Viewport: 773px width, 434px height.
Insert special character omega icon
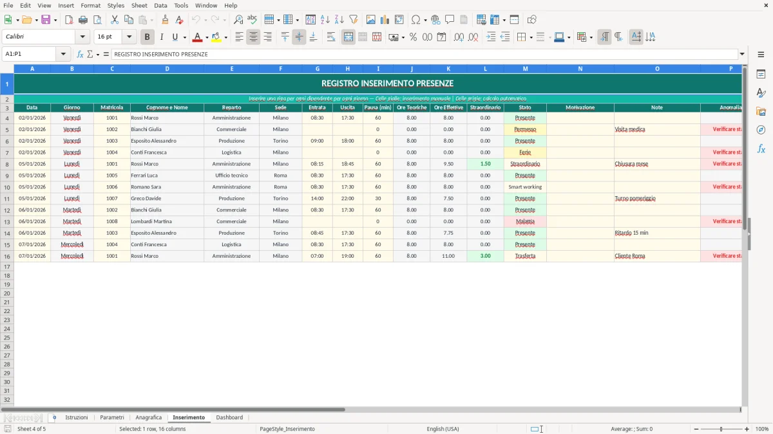[x=416, y=20]
